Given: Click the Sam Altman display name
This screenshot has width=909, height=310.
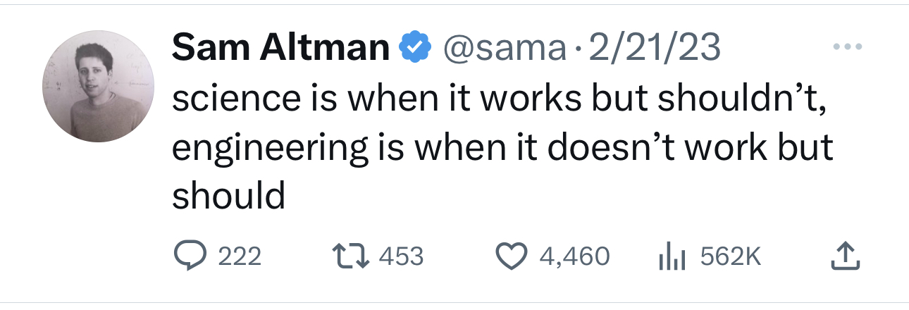Looking at the screenshot, I should pyautogui.click(x=280, y=48).
